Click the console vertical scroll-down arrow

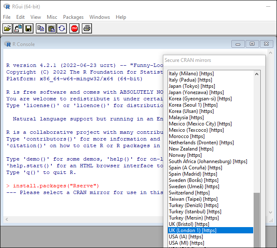coord(270,212)
